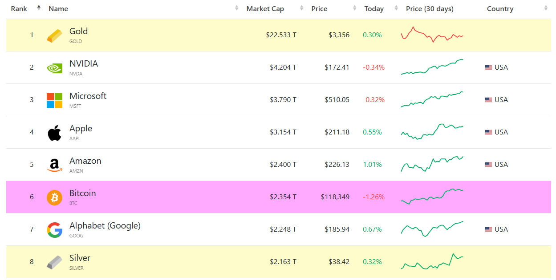Click the Gold bar icon
This screenshot has height=280, width=556.
coord(54,35)
